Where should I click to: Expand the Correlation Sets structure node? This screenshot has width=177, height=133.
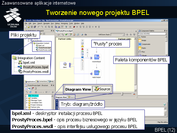coord(27,102)
